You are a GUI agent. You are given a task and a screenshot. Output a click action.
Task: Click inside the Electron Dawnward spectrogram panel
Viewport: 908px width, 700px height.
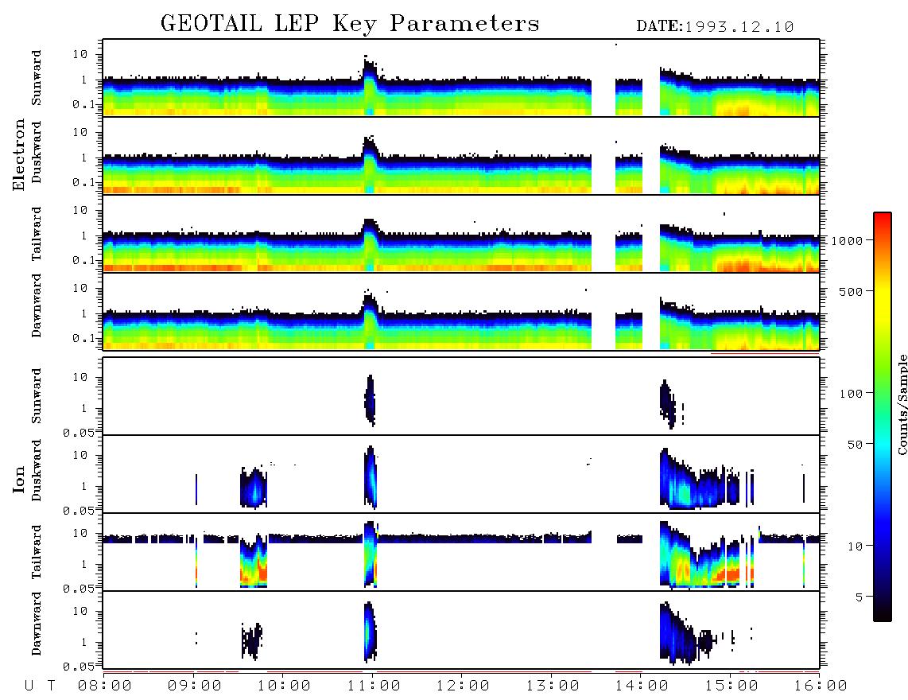[461, 312]
